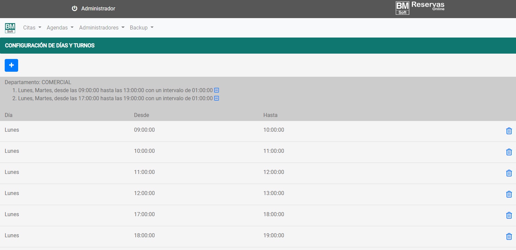Click the Desde column header
The height and width of the screenshot is (250, 516).
[141, 115]
